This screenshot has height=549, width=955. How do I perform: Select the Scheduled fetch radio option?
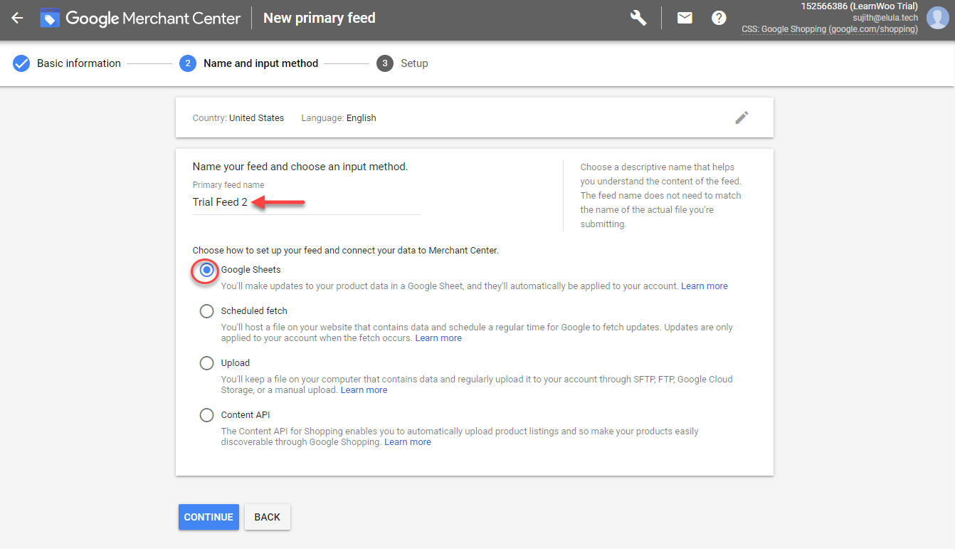pos(206,311)
